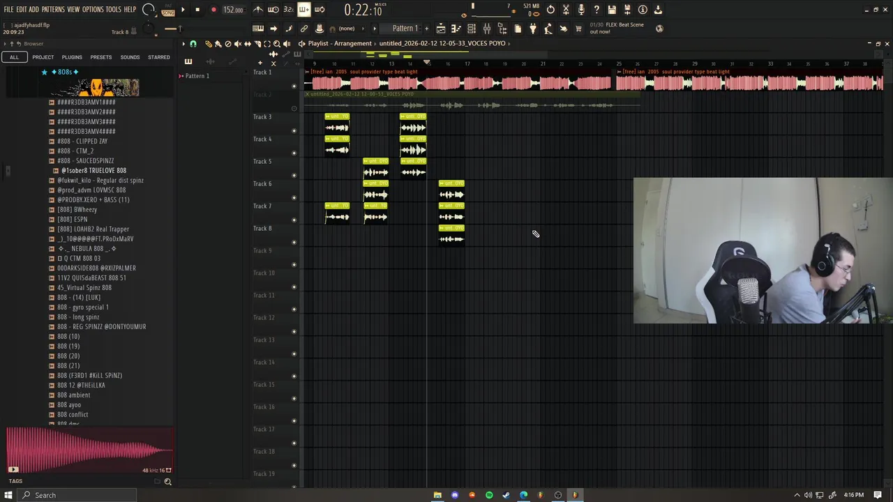Open the FILE menu
The height and width of the screenshot is (502, 893).
8,10
